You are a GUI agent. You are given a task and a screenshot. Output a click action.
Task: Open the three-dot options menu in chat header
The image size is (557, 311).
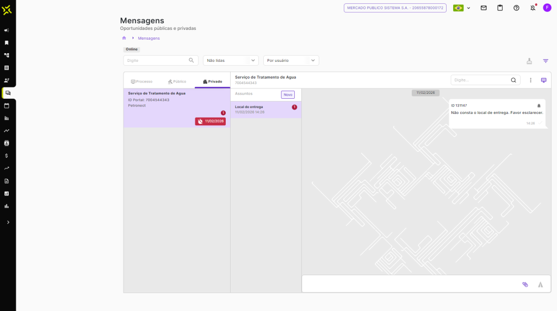point(531,80)
